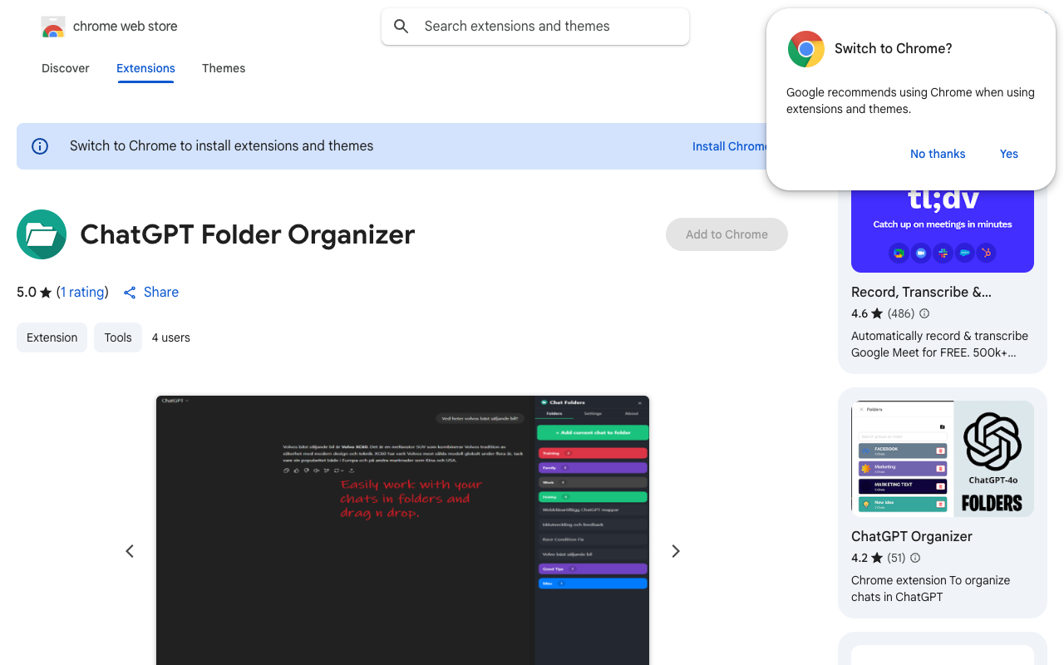The image size is (1064, 665).
Task: Select the Extensions tab
Action: point(145,68)
